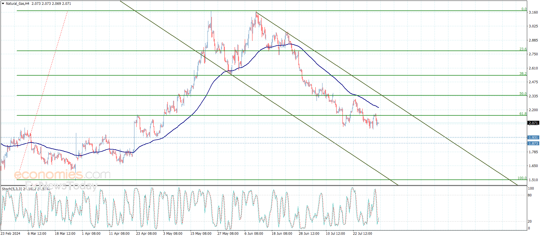Screen dimensions: 541x237
Task: Click the 2.885 price axis label
Action: point(533,40)
